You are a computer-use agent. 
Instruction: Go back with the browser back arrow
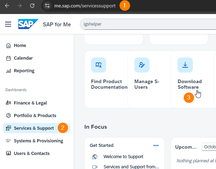point(7,6)
